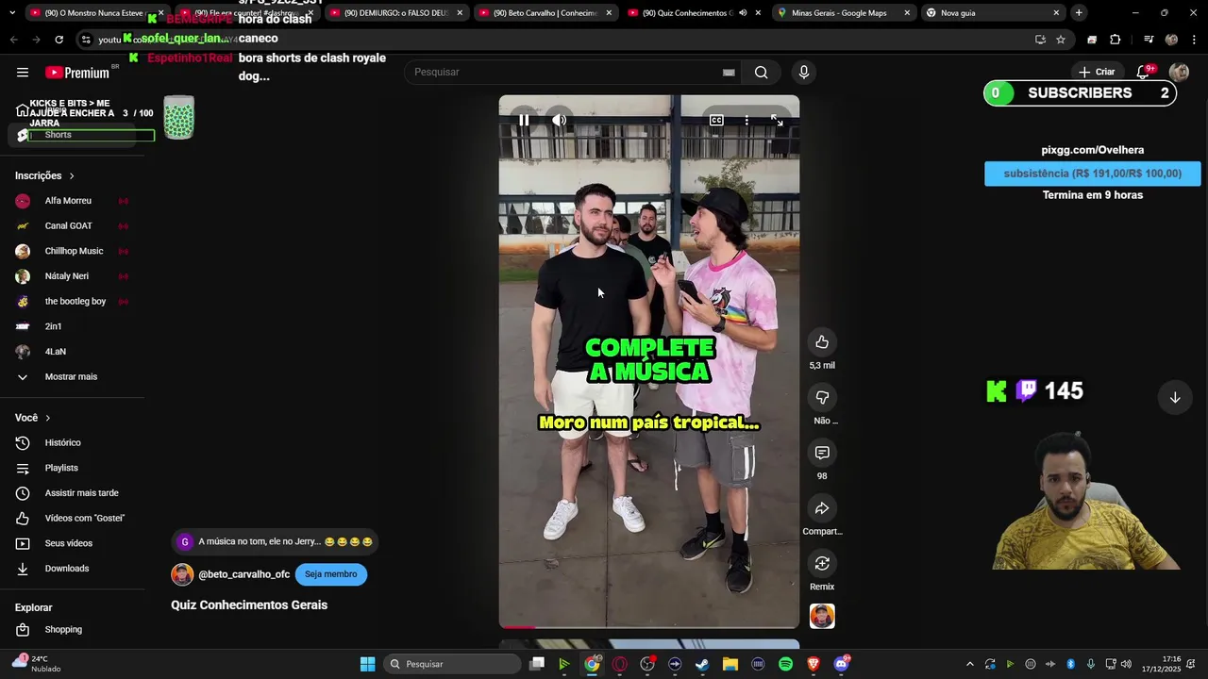Submit search with magnifying glass button
Image resolution: width=1208 pixels, height=679 pixels.
point(761,72)
